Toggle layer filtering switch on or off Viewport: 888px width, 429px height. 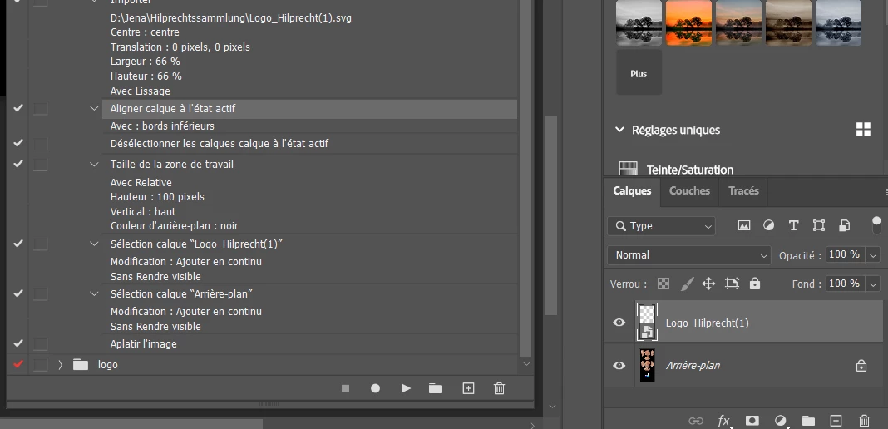876,224
